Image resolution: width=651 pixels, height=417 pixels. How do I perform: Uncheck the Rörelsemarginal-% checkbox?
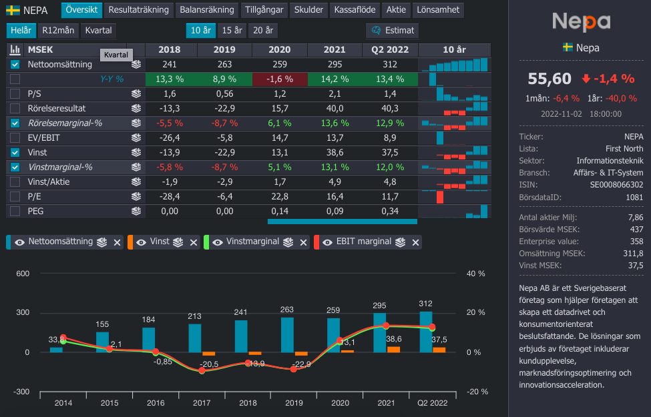[15, 123]
